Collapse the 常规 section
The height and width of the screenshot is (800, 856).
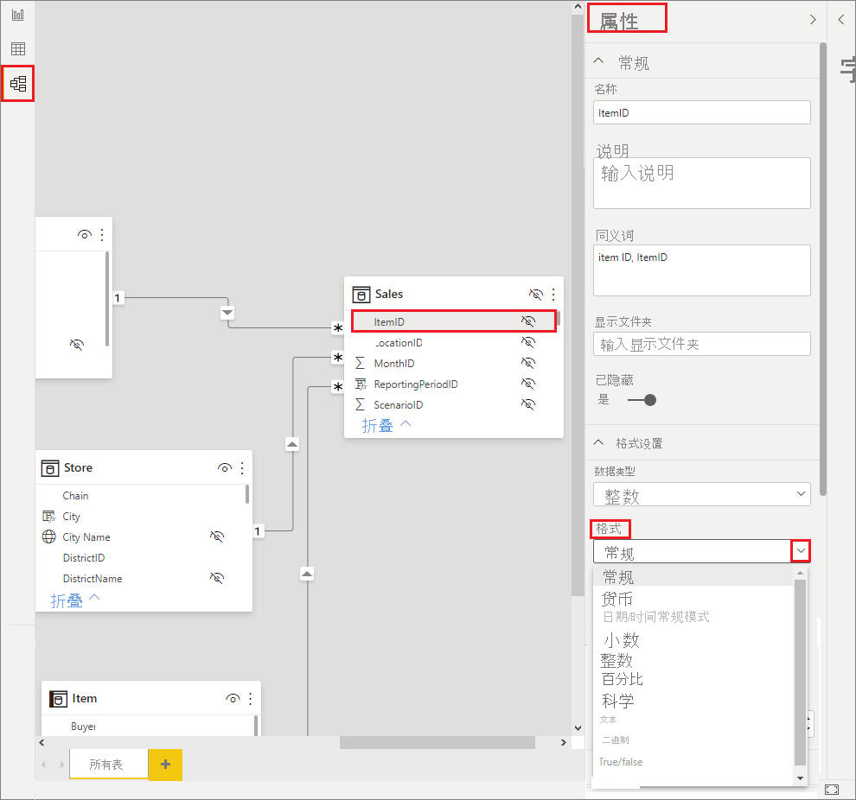[598, 61]
